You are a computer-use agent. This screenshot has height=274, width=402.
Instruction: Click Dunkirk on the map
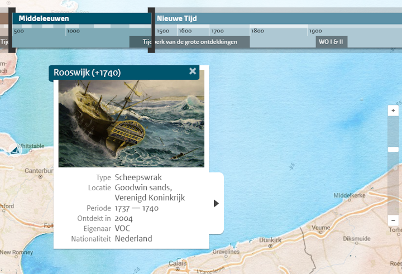pyautogui.click(x=270, y=241)
